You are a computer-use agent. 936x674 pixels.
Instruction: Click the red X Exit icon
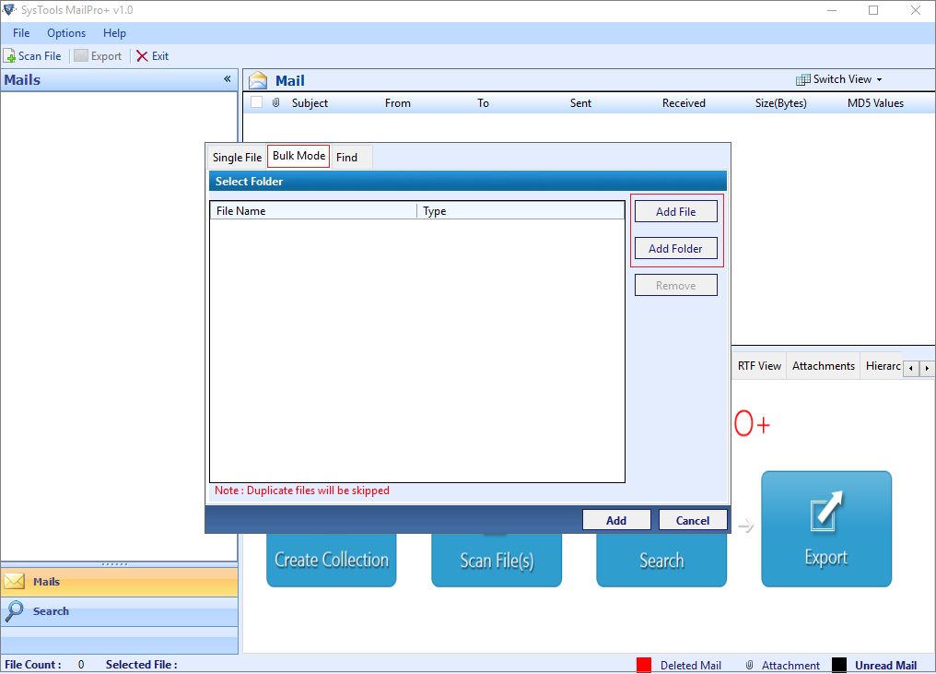(142, 56)
